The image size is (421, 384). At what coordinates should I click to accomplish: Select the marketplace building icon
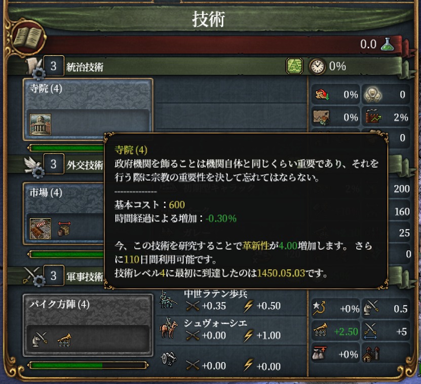point(41,229)
